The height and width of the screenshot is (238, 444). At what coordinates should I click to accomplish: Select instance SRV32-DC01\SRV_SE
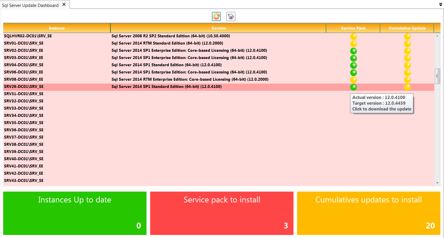(x=24, y=101)
